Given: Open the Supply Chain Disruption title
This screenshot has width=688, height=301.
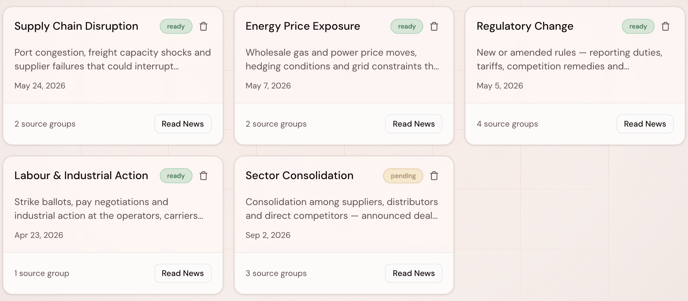Looking at the screenshot, I should pyautogui.click(x=76, y=26).
